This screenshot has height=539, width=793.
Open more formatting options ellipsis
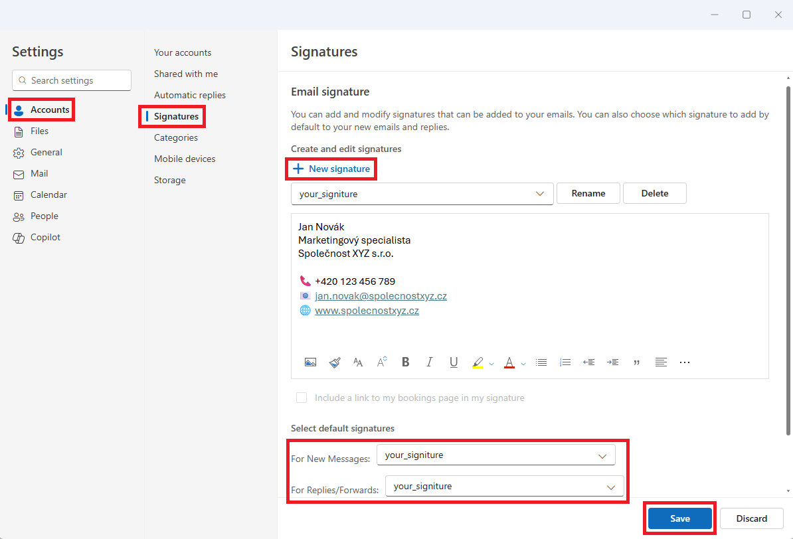(x=685, y=362)
